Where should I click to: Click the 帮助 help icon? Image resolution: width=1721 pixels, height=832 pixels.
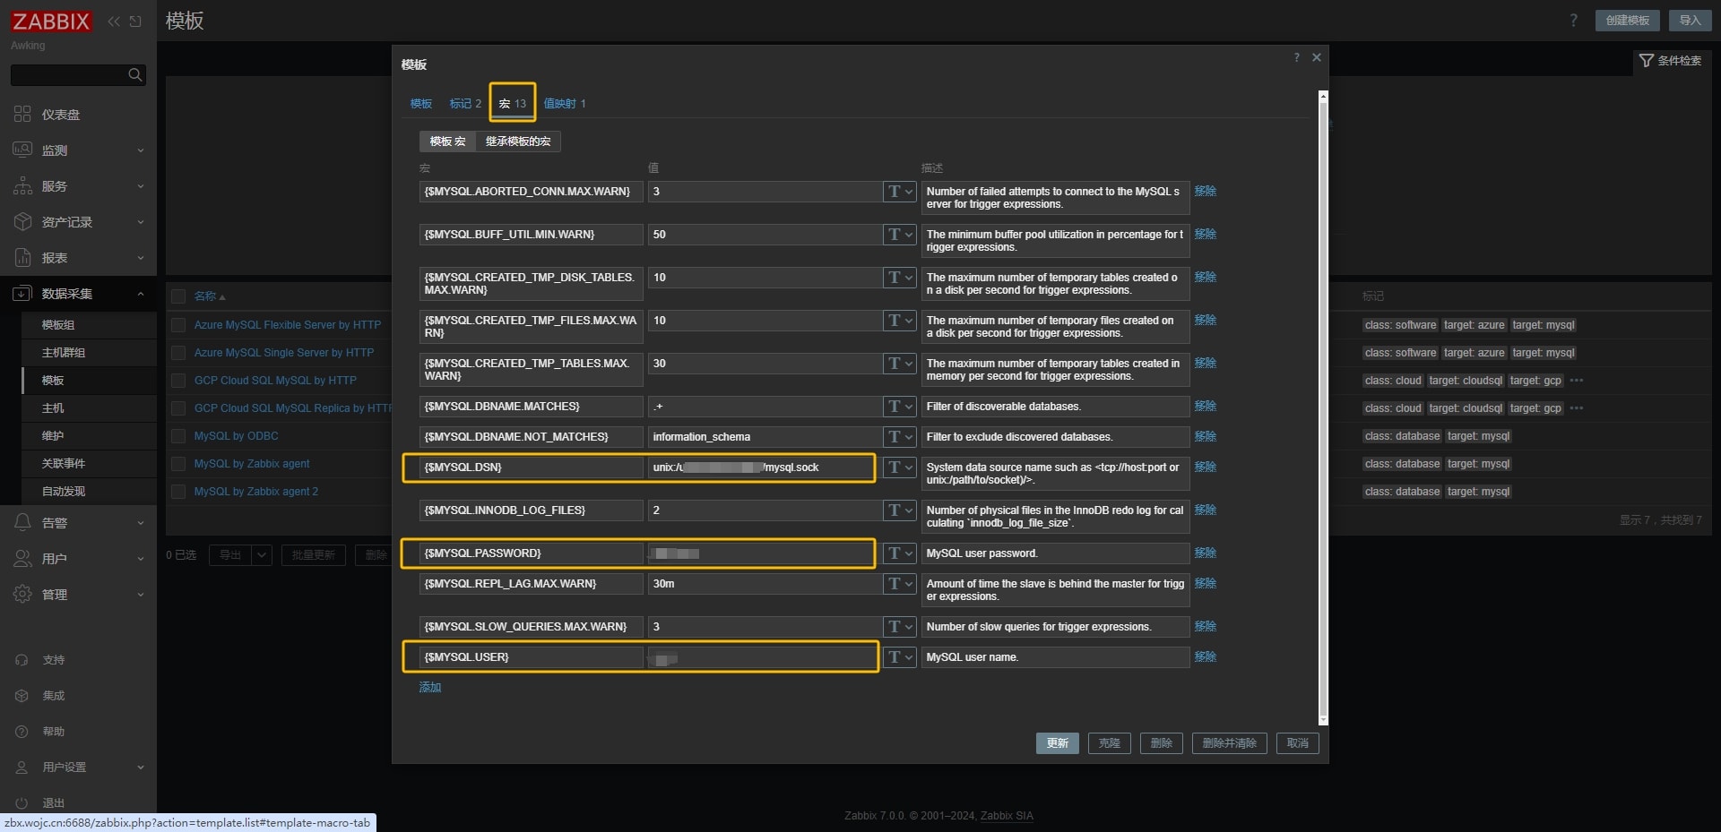[22, 732]
